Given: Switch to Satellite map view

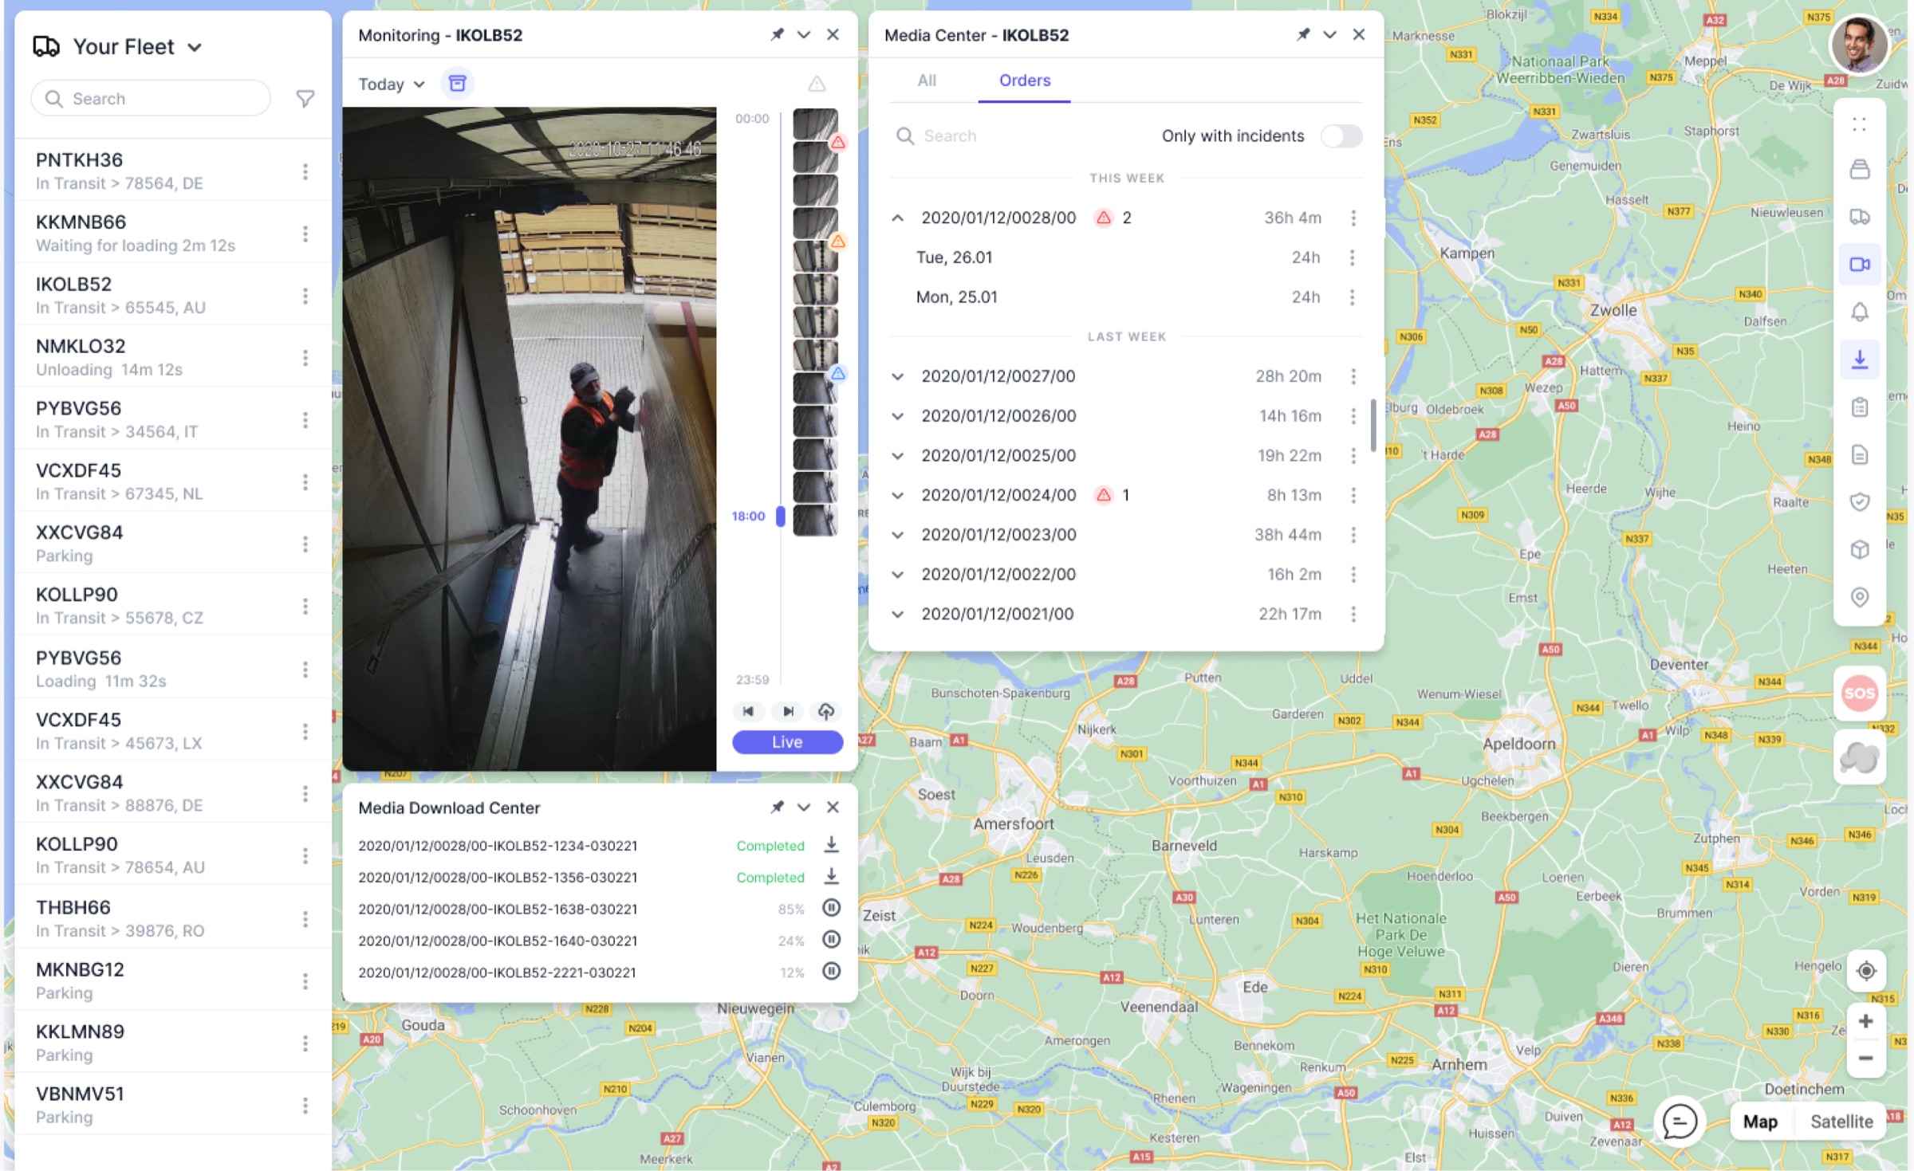Looking at the screenshot, I should pos(1841,1122).
